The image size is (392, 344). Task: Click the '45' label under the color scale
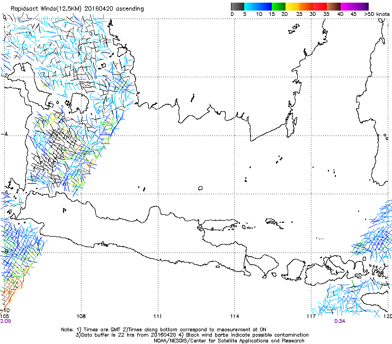point(353,14)
